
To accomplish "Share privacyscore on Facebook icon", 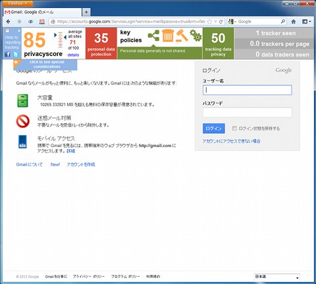I will click(x=7, y=54).
